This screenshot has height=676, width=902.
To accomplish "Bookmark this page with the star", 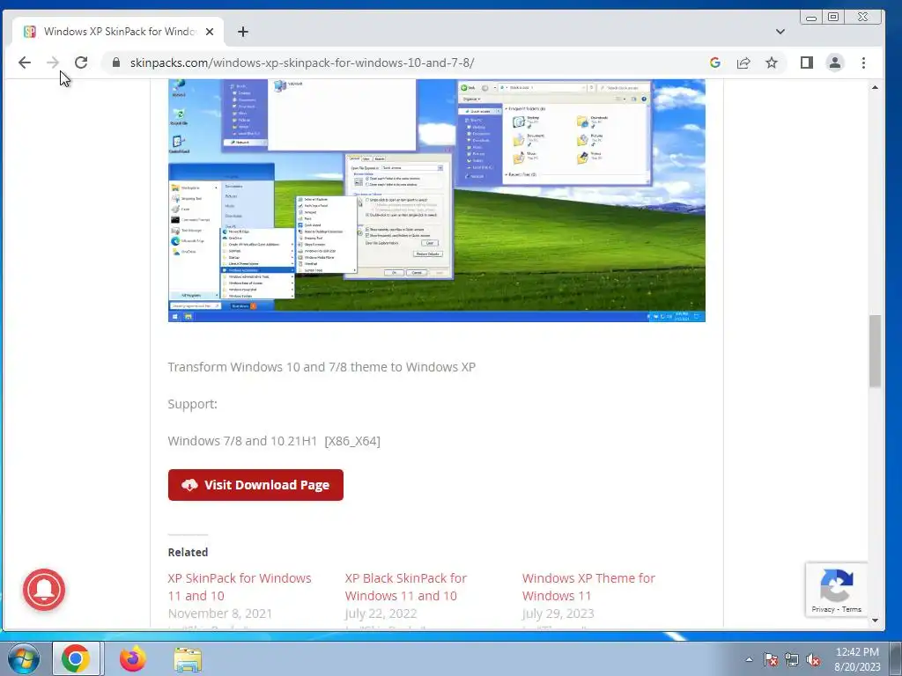I will coord(772,62).
